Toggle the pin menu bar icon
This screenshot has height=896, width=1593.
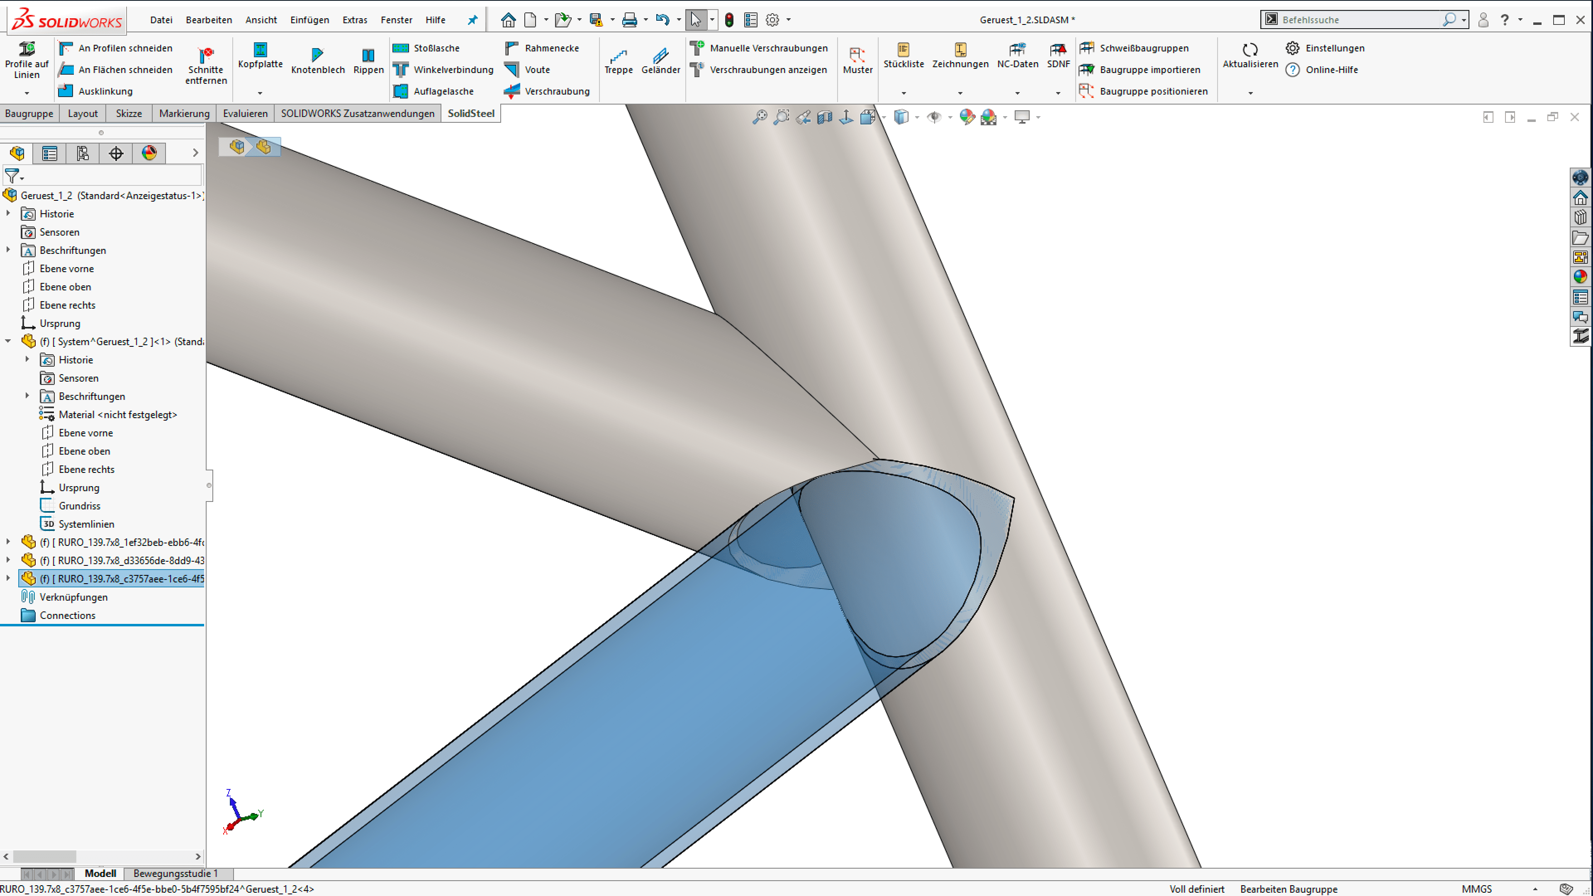click(473, 20)
